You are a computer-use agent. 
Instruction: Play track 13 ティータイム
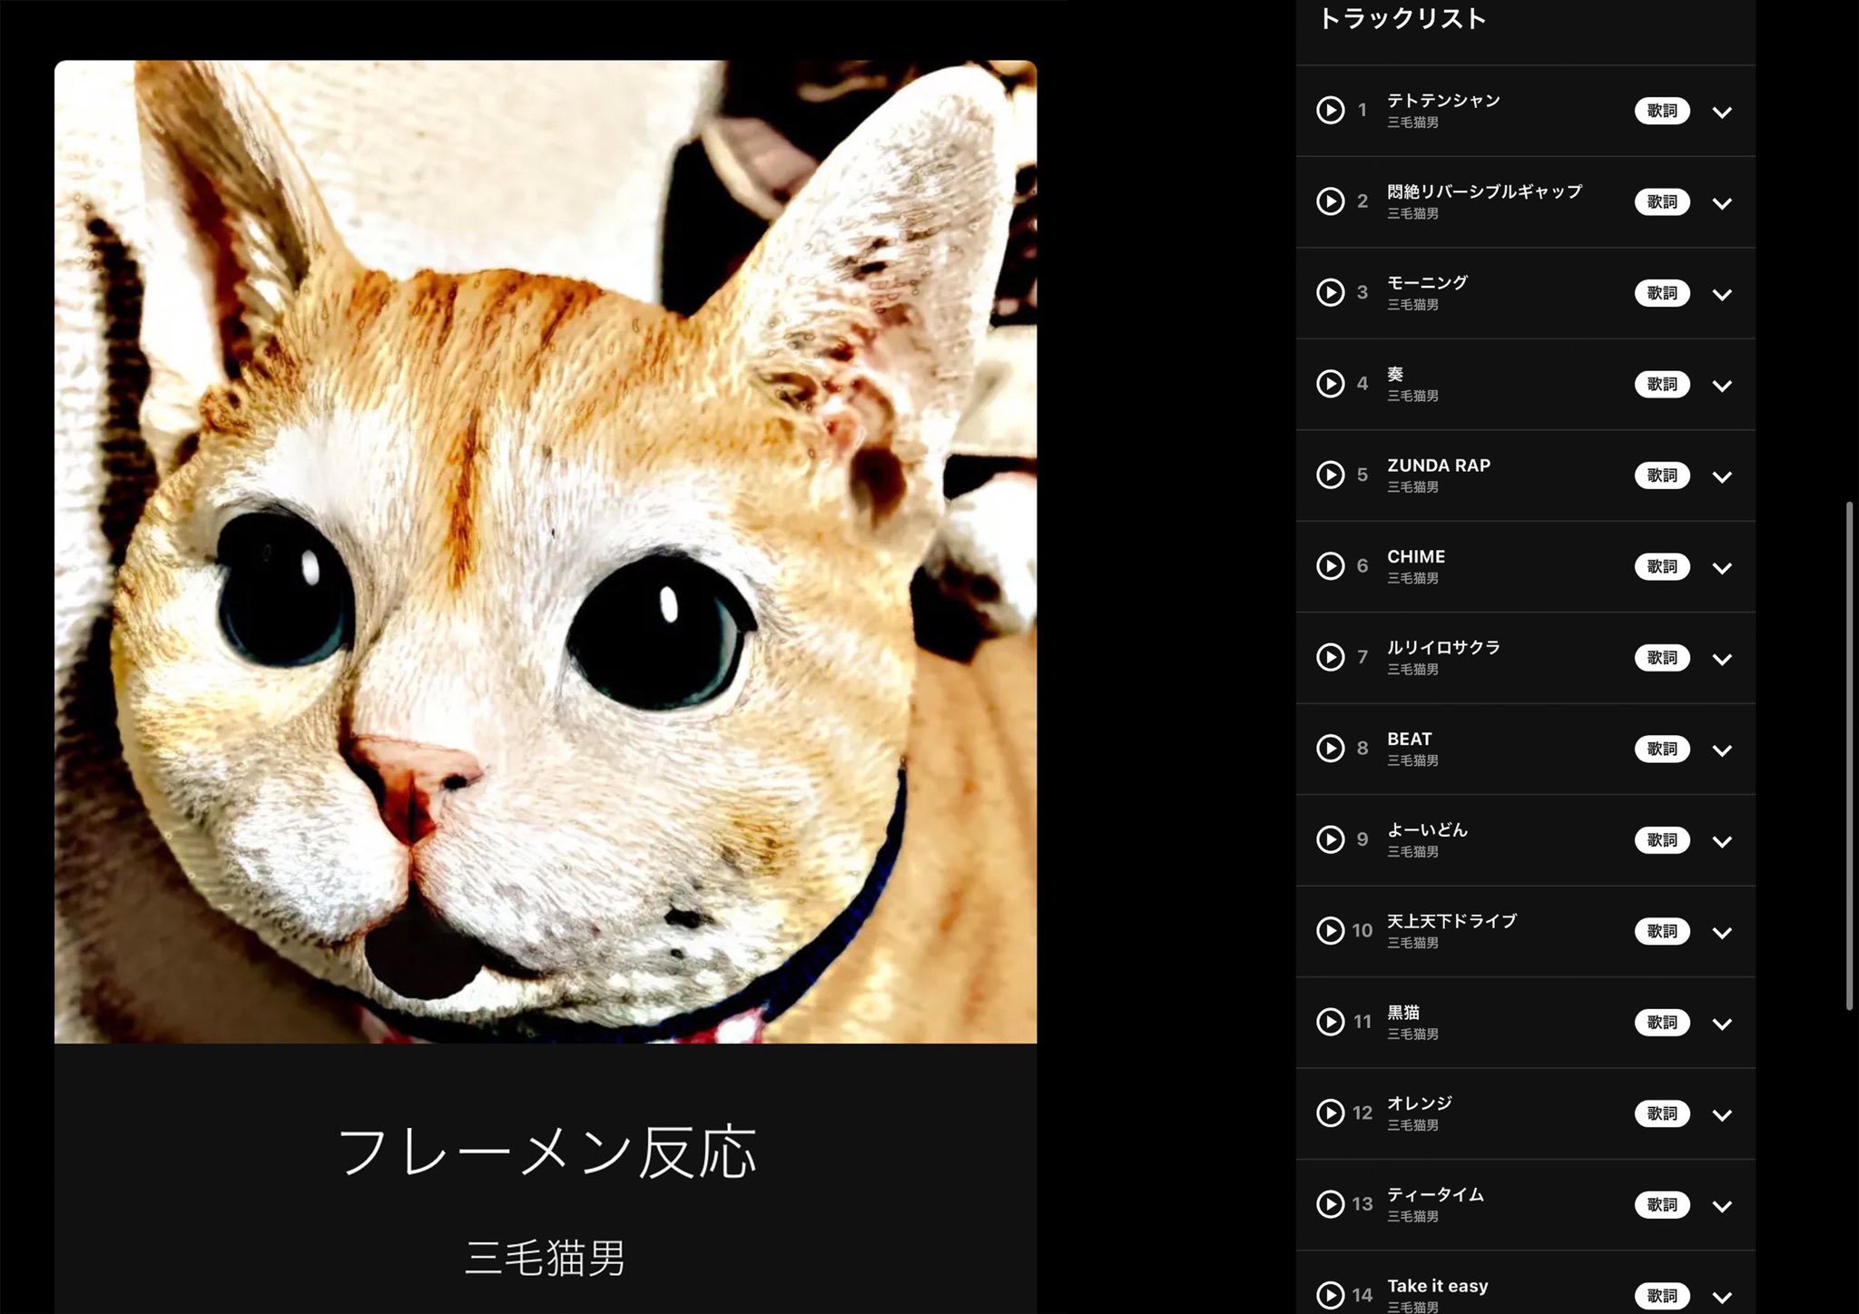pyautogui.click(x=1330, y=1204)
